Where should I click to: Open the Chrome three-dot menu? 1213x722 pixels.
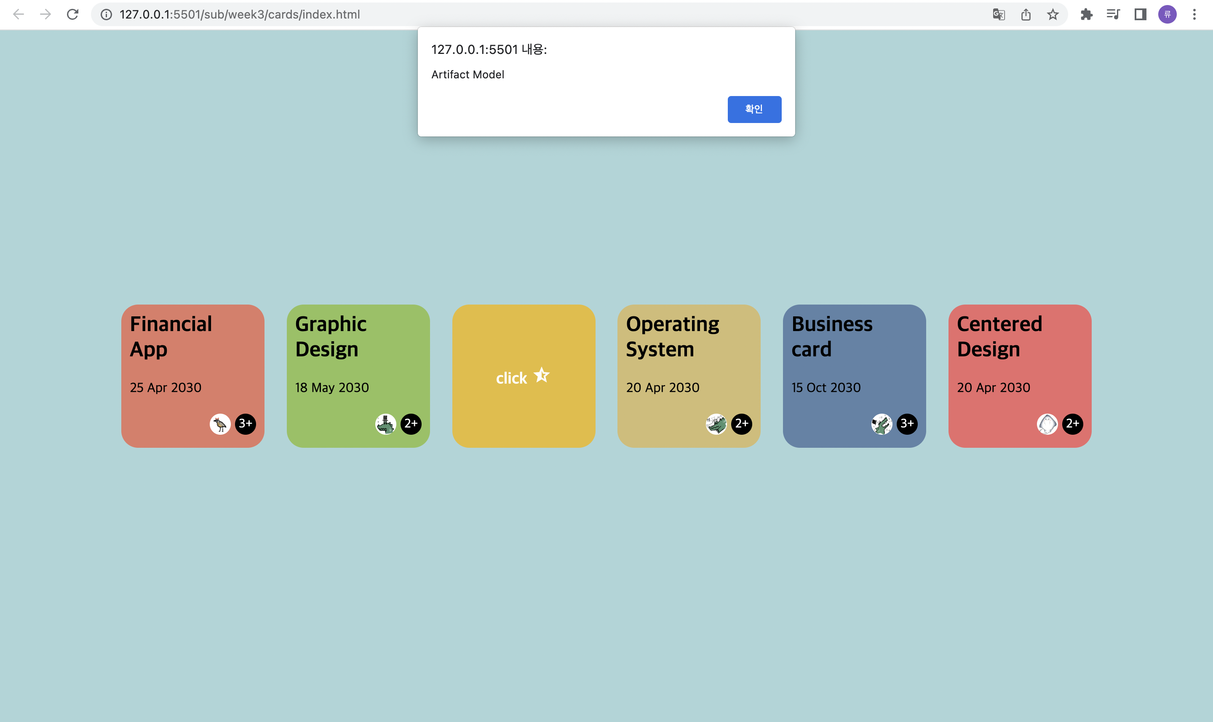pyautogui.click(x=1194, y=15)
